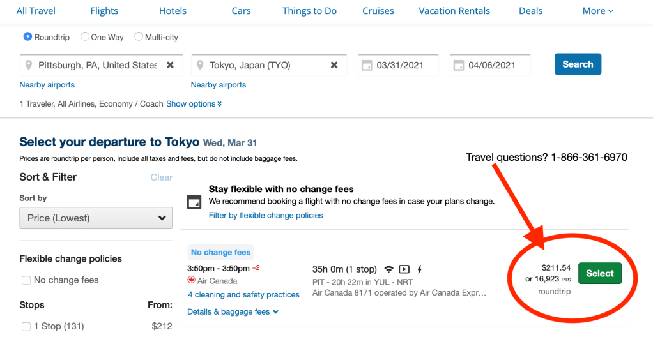Open the Vacation Rentals tab
Screen dimensions: 653x337
point(454,11)
